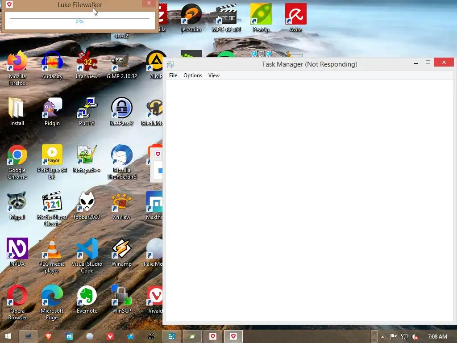The height and width of the screenshot is (343, 457).
Task: Launch Pidgin messenger shortcut
Action: coord(52,112)
